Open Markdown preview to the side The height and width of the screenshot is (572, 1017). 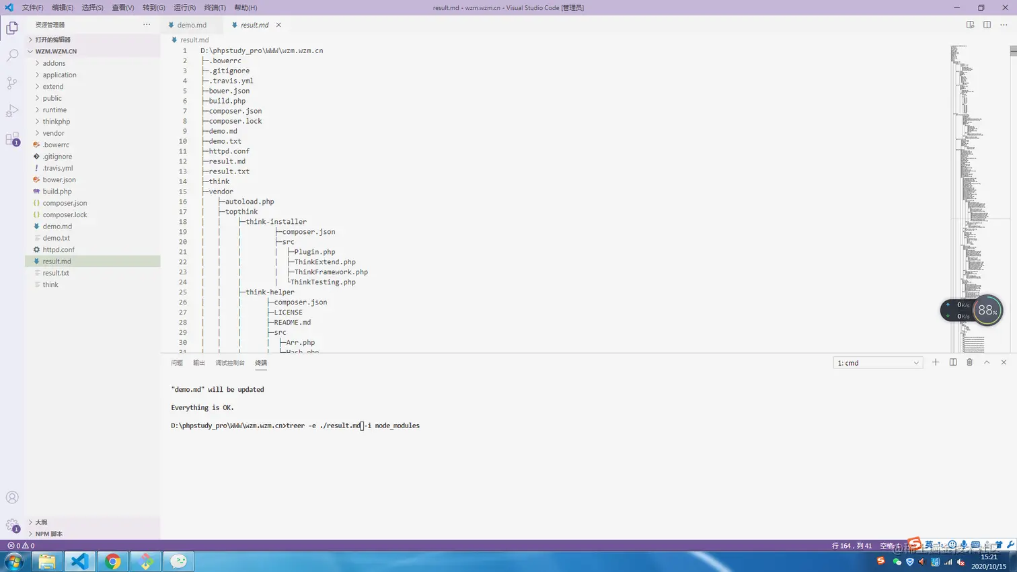tap(970, 25)
